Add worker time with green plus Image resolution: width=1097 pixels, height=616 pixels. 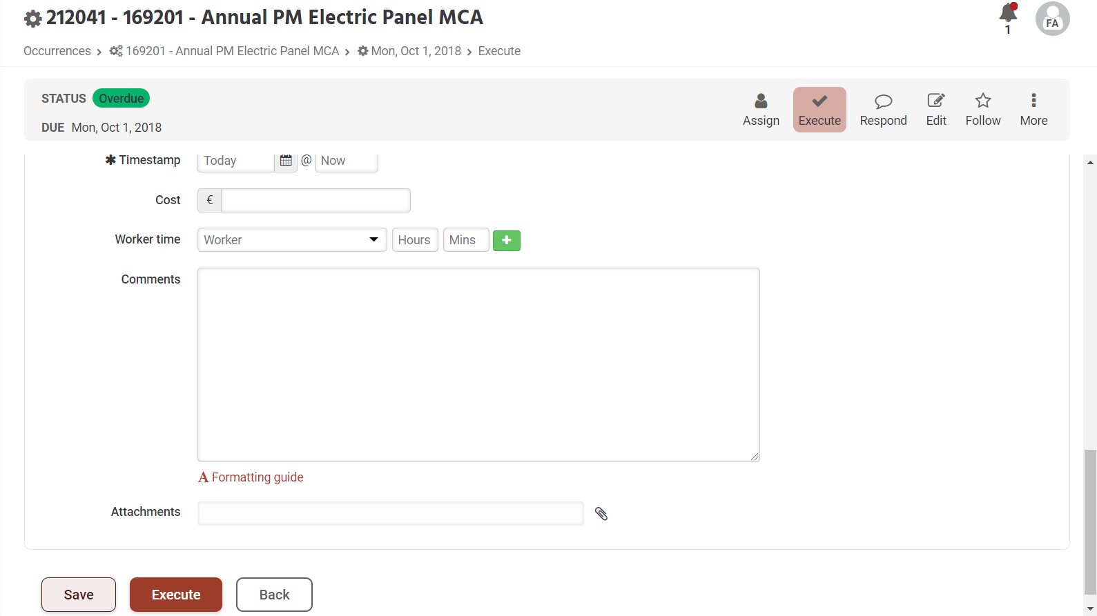(507, 240)
